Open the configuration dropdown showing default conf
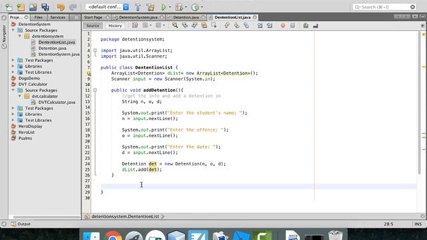Viewport: 427px width, 240px height. [107, 7]
